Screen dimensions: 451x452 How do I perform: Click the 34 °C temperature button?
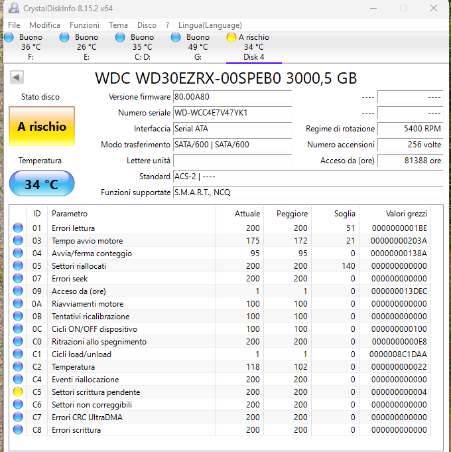click(42, 184)
